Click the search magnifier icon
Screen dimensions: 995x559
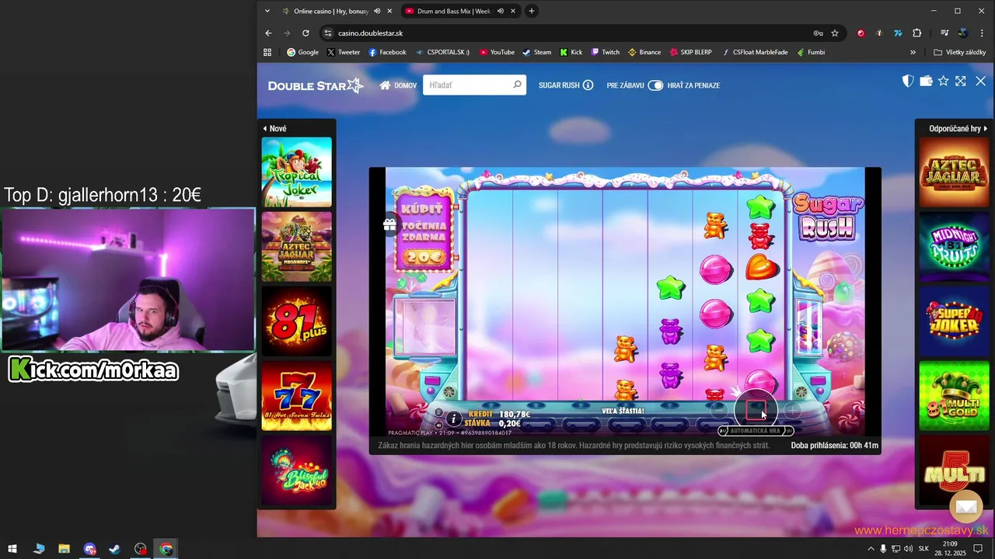[x=517, y=85]
